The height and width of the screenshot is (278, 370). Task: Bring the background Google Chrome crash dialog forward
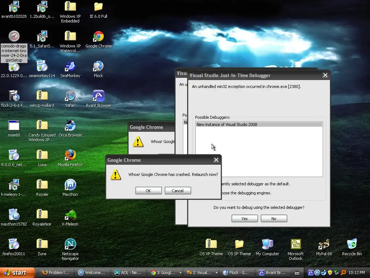click(x=151, y=127)
